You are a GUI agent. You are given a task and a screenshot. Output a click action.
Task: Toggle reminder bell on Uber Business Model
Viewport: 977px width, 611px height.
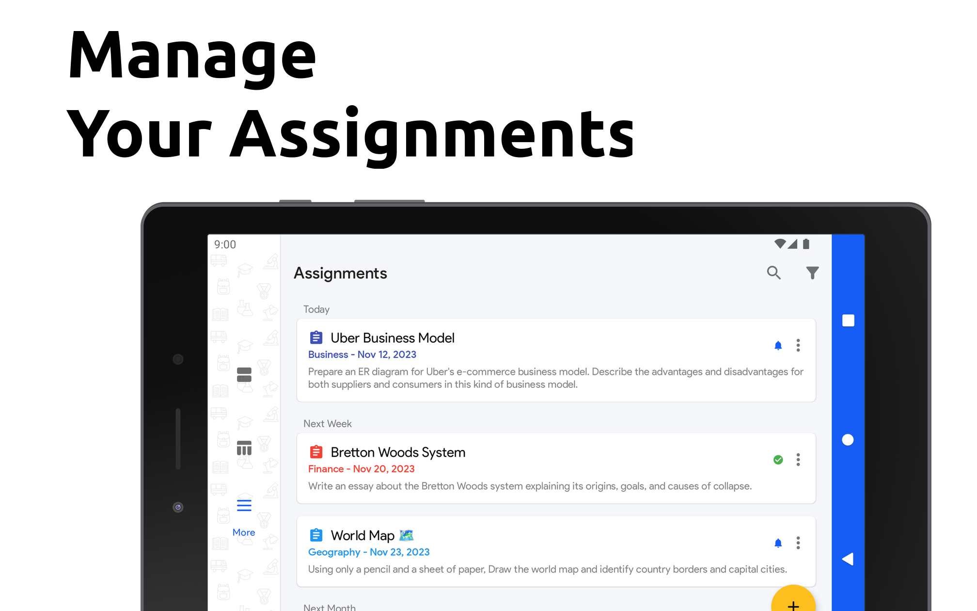coord(778,346)
